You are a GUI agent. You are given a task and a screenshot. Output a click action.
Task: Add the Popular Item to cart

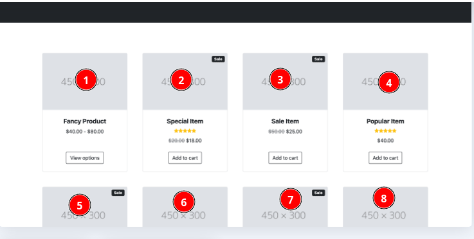(x=385, y=157)
